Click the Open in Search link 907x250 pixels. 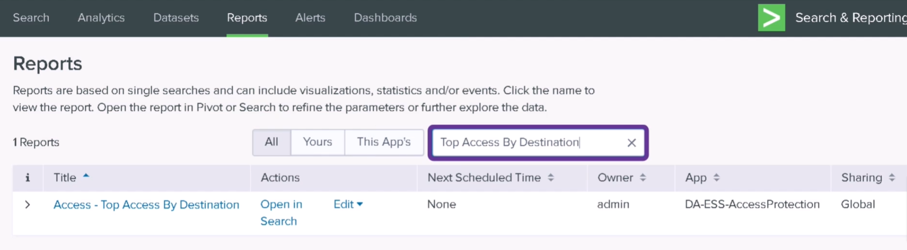[x=281, y=212]
